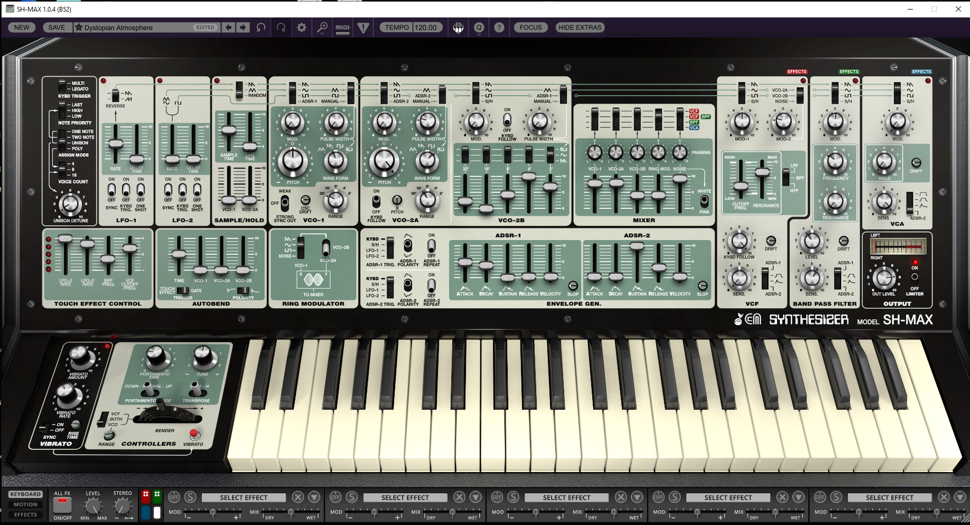970x525 pixels.
Task: Click the redo arrow icon
Action: click(x=281, y=27)
